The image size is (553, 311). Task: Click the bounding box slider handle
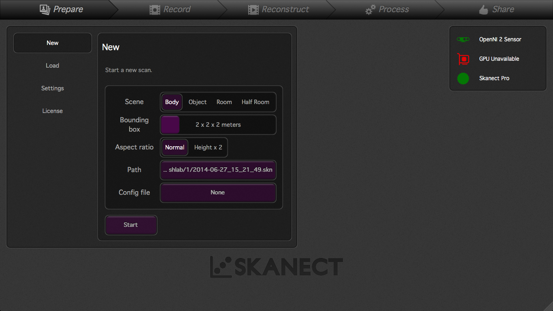(170, 125)
